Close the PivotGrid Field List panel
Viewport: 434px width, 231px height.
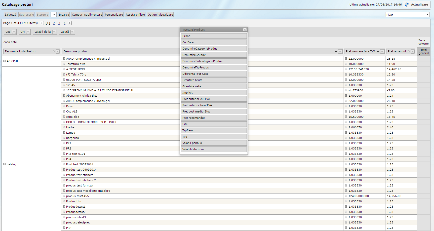[x=245, y=30]
